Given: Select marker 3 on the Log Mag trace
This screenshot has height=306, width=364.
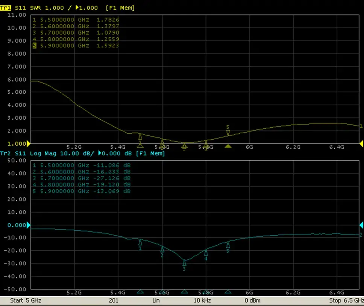Looking at the screenshot, I should [x=184, y=265].
